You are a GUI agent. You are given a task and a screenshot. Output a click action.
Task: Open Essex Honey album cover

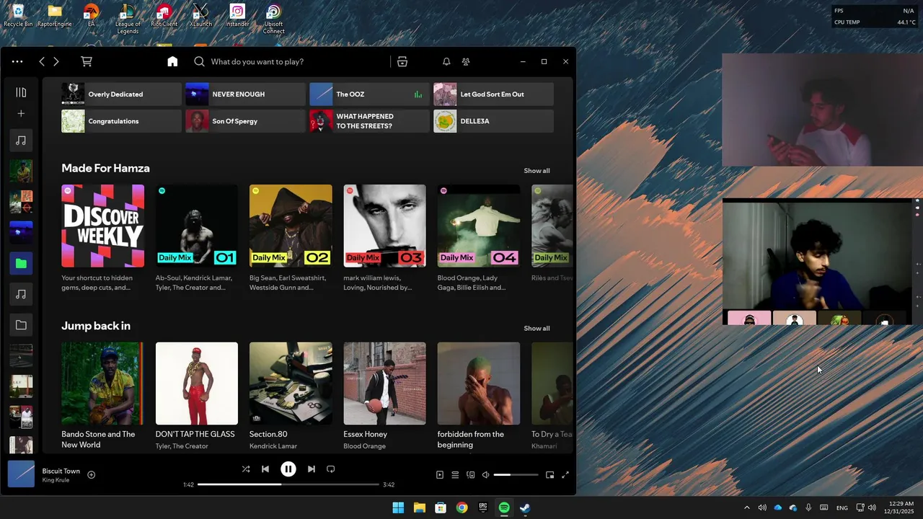coord(384,383)
